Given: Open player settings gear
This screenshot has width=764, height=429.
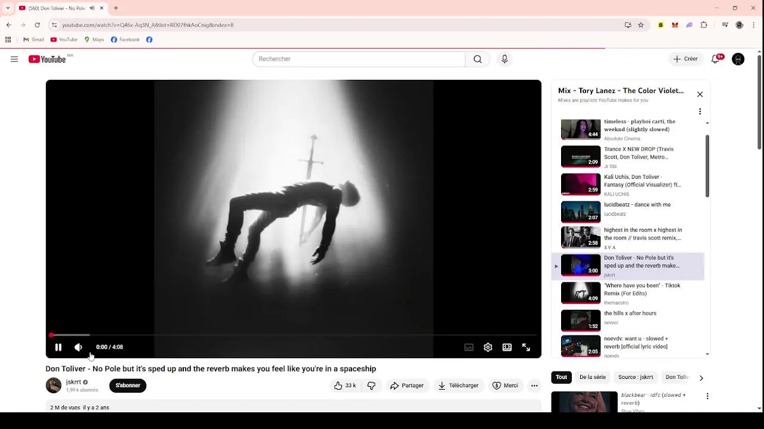Looking at the screenshot, I should 488,347.
